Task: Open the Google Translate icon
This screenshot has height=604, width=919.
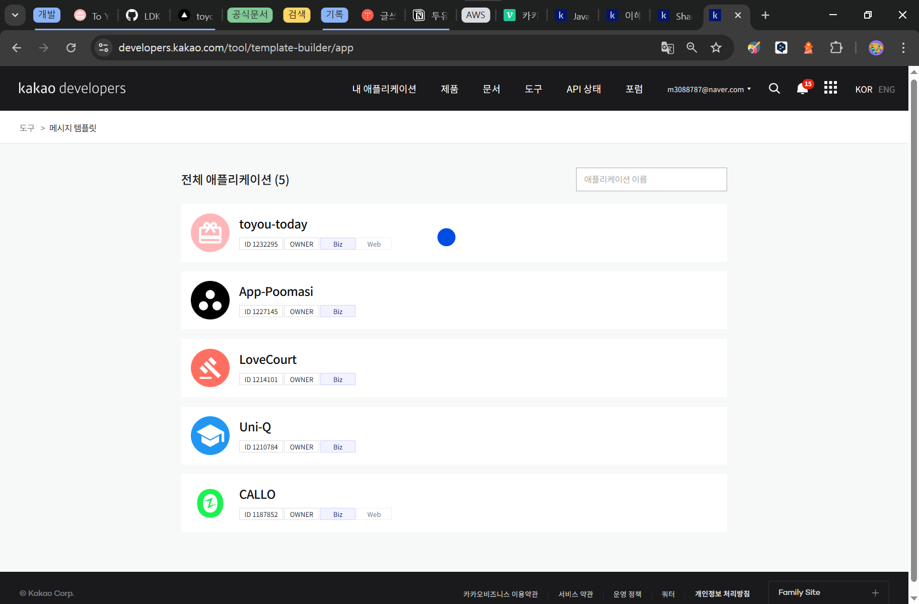Action: [x=667, y=48]
